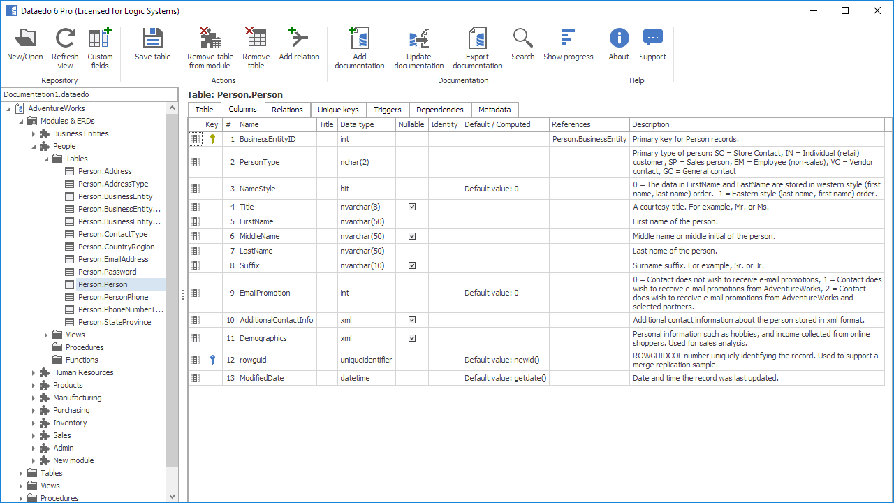The height and width of the screenshot is (503, 894).
Task: Toggle Nullable checkbox for Title column
Action: coord(412,207)
